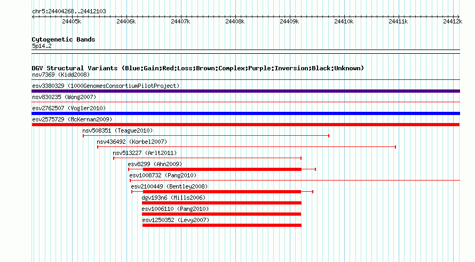Viewport: 475px width, 262px height.
Task: Open esv8299 (Ahn2009) variant label
Action: point(155,164)
